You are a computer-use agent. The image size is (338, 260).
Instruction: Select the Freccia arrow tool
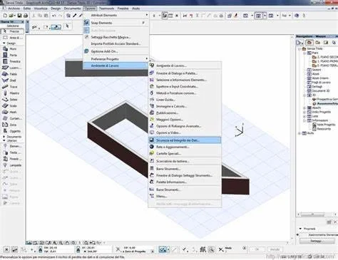click(x=12, y=31)
